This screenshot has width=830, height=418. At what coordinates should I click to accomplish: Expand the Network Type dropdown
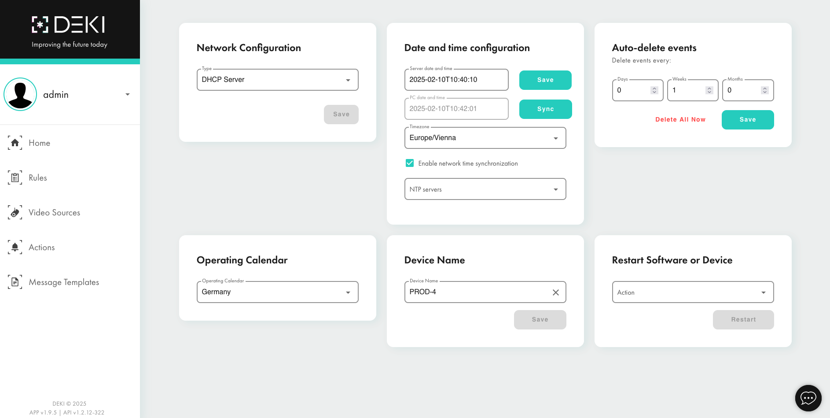[277, 80]
